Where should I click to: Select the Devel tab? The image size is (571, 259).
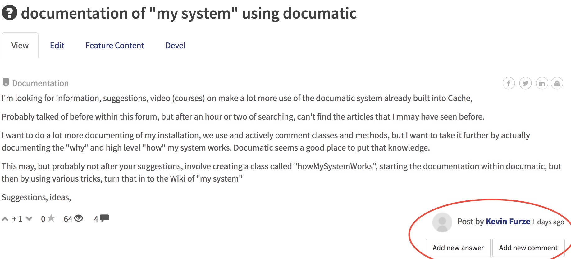(175, 46)
